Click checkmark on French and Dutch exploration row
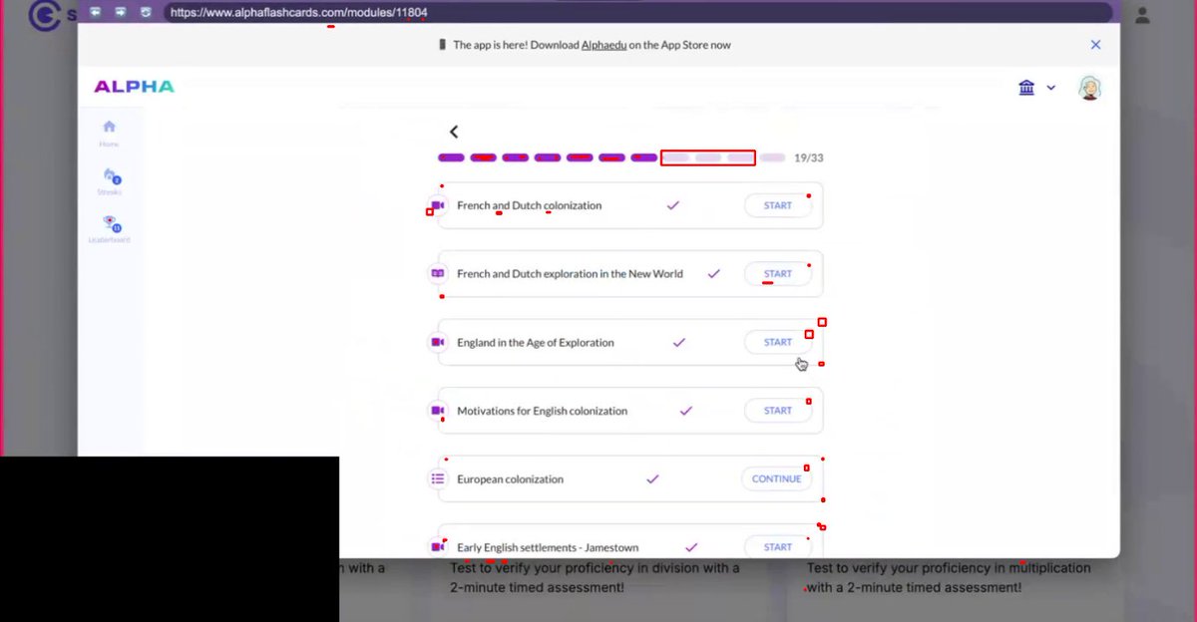This screenshot has width=1197, height=622. coord(713,274)
